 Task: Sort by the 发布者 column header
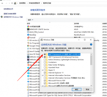(x=76, y=23)
